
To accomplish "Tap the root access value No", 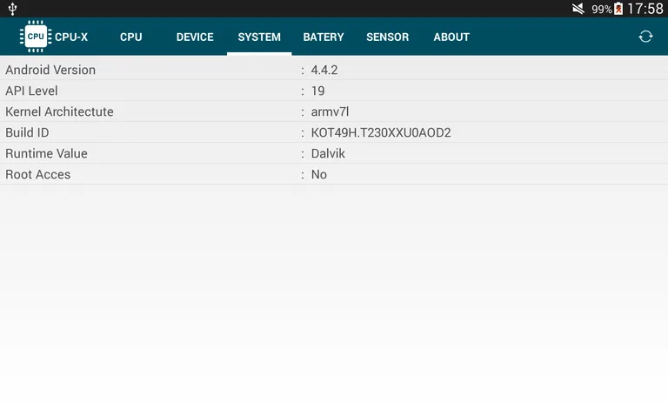I will (x=318, y=174).
